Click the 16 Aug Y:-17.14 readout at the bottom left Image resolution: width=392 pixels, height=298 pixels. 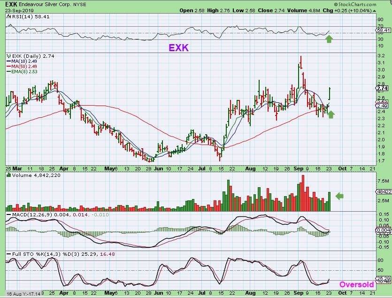pos(23,294)
